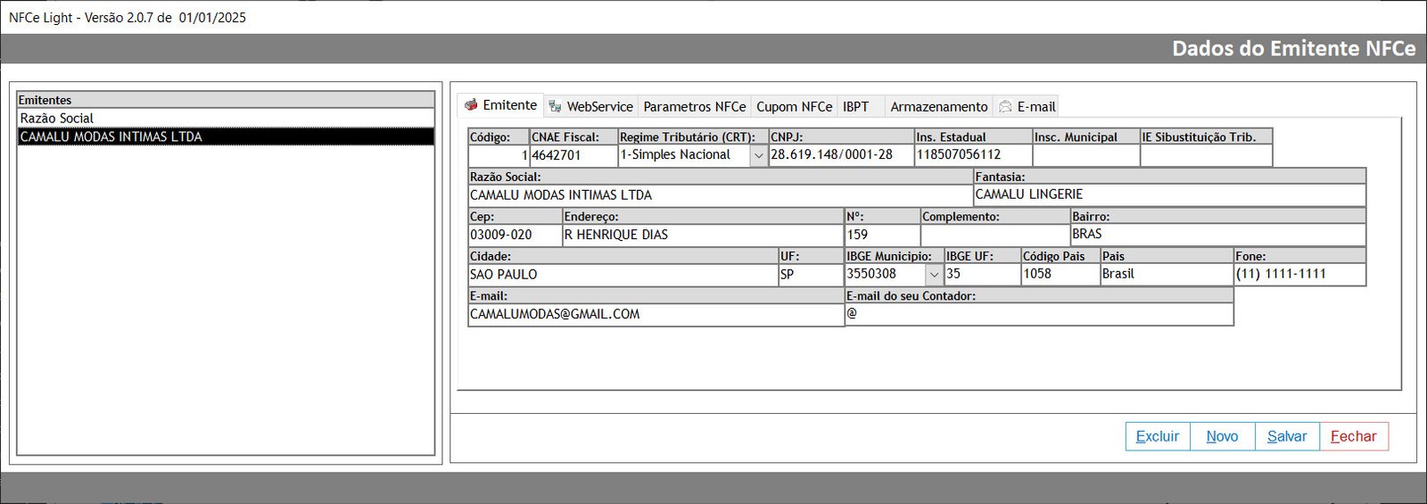Close the form with Fechar
1427x504 pixels.
(1353, 436)
